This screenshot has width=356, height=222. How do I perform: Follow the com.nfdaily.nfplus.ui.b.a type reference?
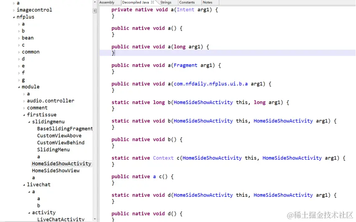click(211, 84)
